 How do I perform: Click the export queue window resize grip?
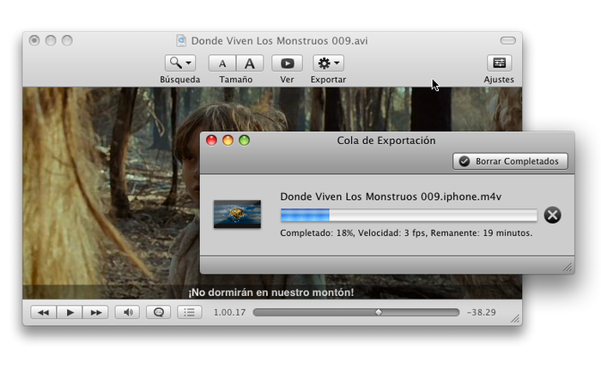(x=568, y=267)
